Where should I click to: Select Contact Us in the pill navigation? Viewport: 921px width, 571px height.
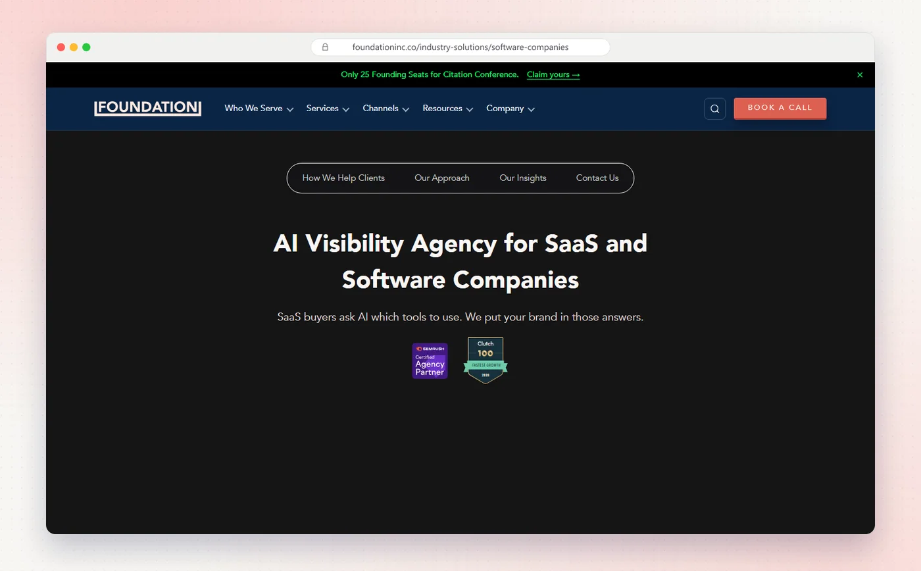click(x=597, y=178)
